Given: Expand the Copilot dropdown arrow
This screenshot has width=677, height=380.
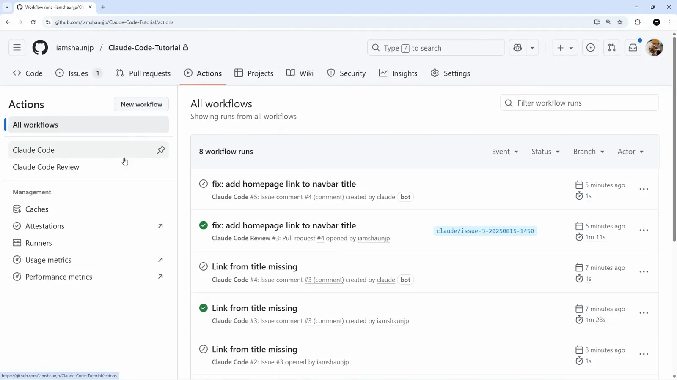Looking at the screenshot, I should click(532, 48).
